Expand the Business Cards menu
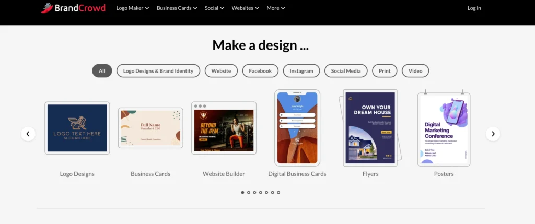The image size is (535, 224). coord(177,8)
